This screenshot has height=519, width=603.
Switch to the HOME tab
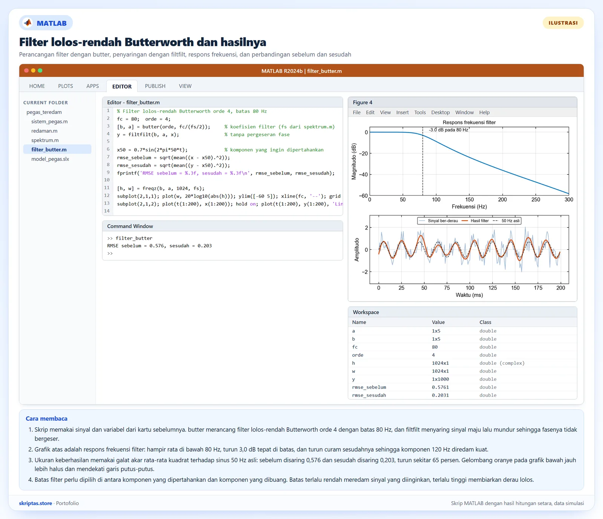[37, 86]
